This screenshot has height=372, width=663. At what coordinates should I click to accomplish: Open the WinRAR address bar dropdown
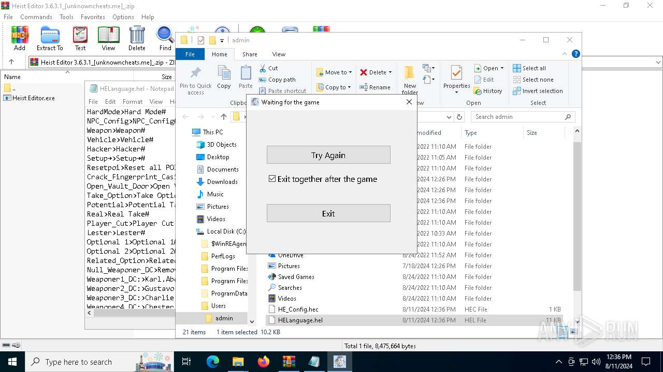(x=658, y=62)
